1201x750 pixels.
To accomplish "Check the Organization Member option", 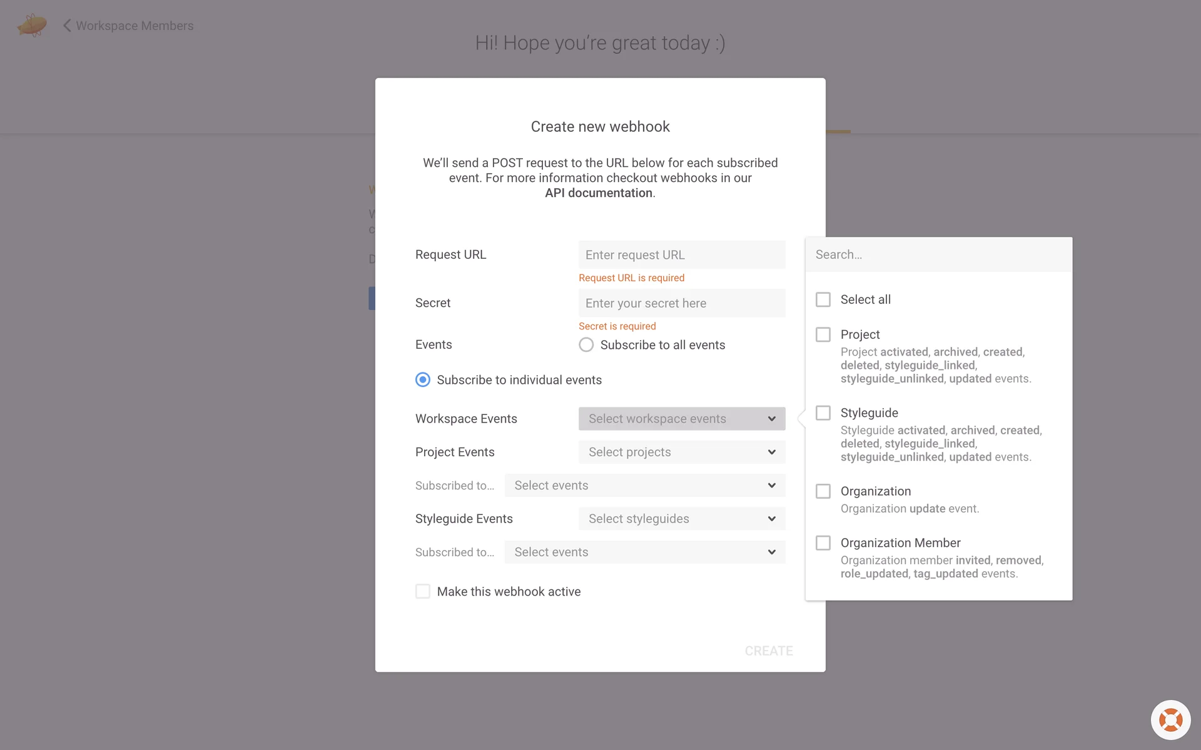I will [x=823, y=543].
